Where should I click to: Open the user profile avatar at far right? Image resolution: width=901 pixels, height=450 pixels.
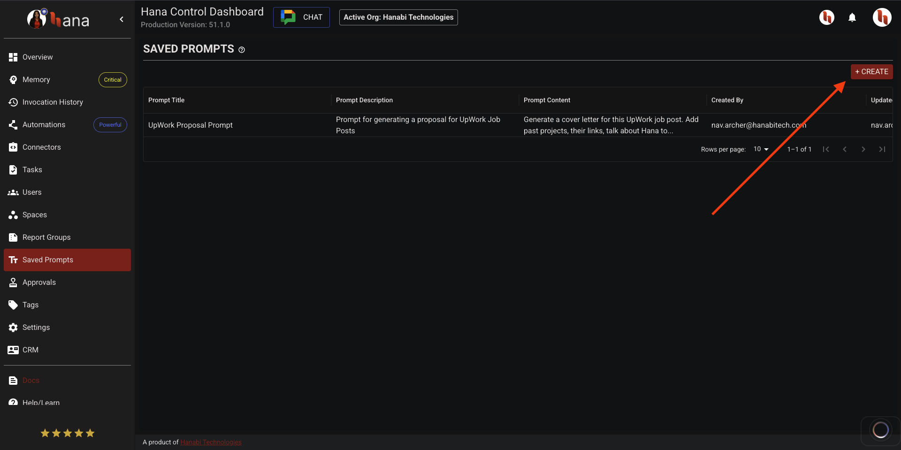882,18
